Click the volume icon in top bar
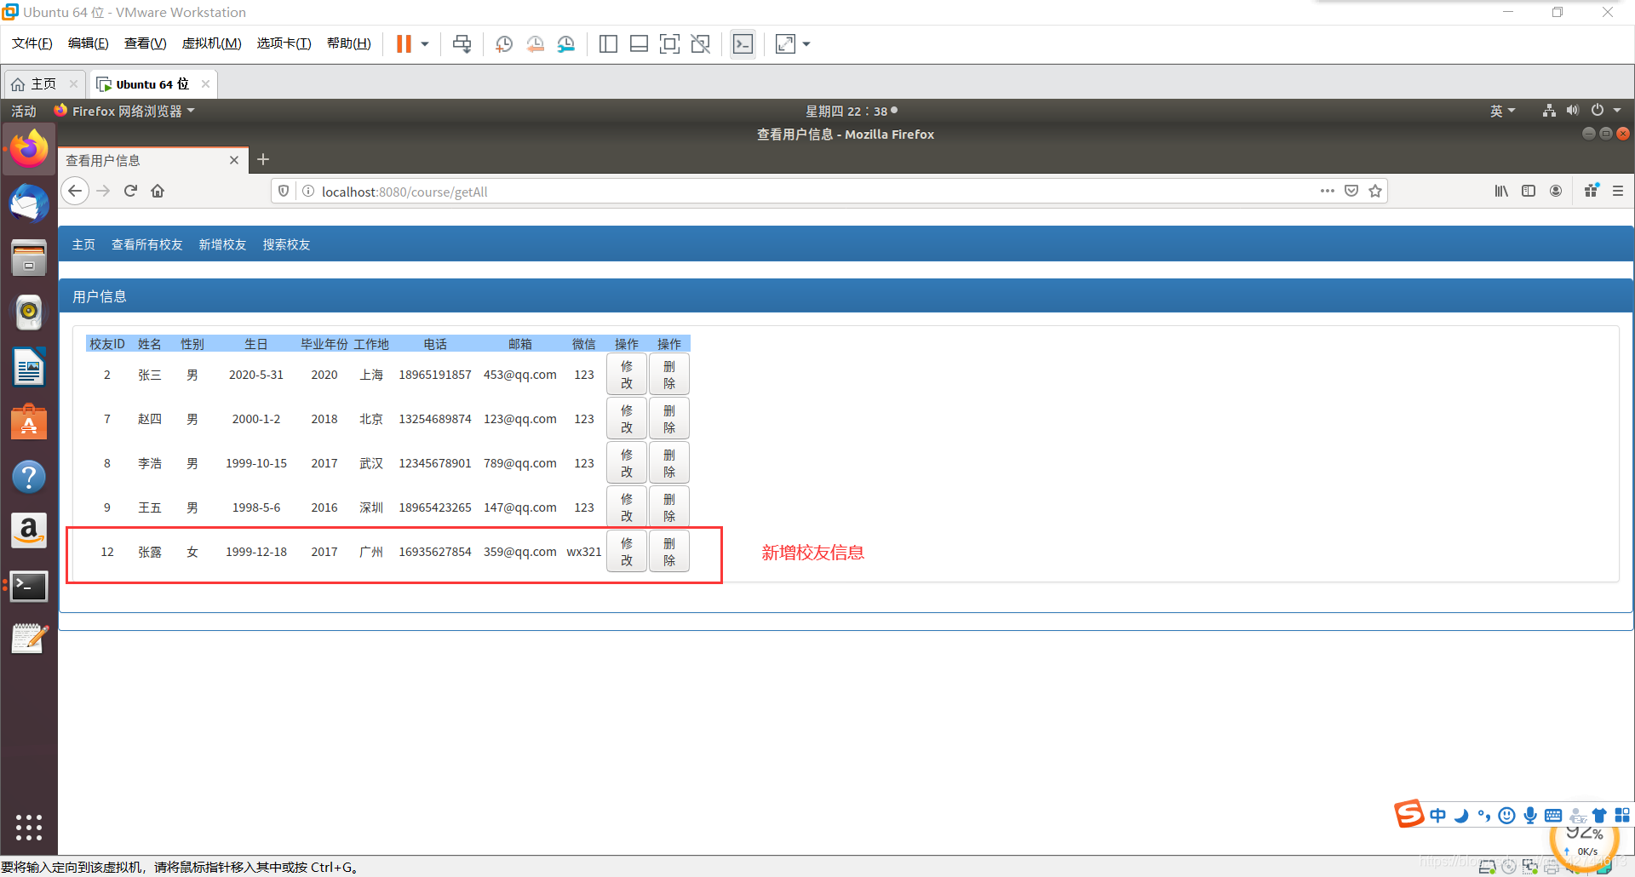This screenshot has height=877, width=1635. click(x=1573, y=111)
